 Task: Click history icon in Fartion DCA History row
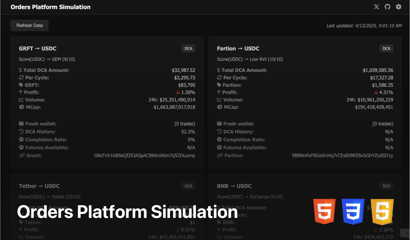tap(219, 132)
